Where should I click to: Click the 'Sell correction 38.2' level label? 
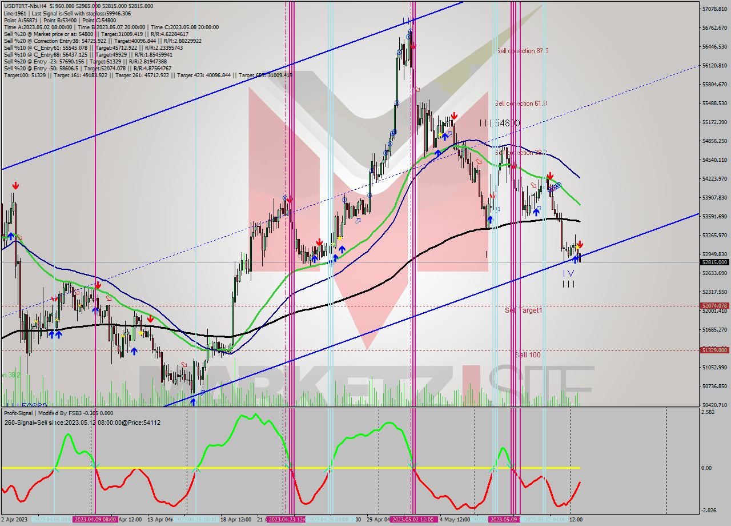(x=521, y=153)
